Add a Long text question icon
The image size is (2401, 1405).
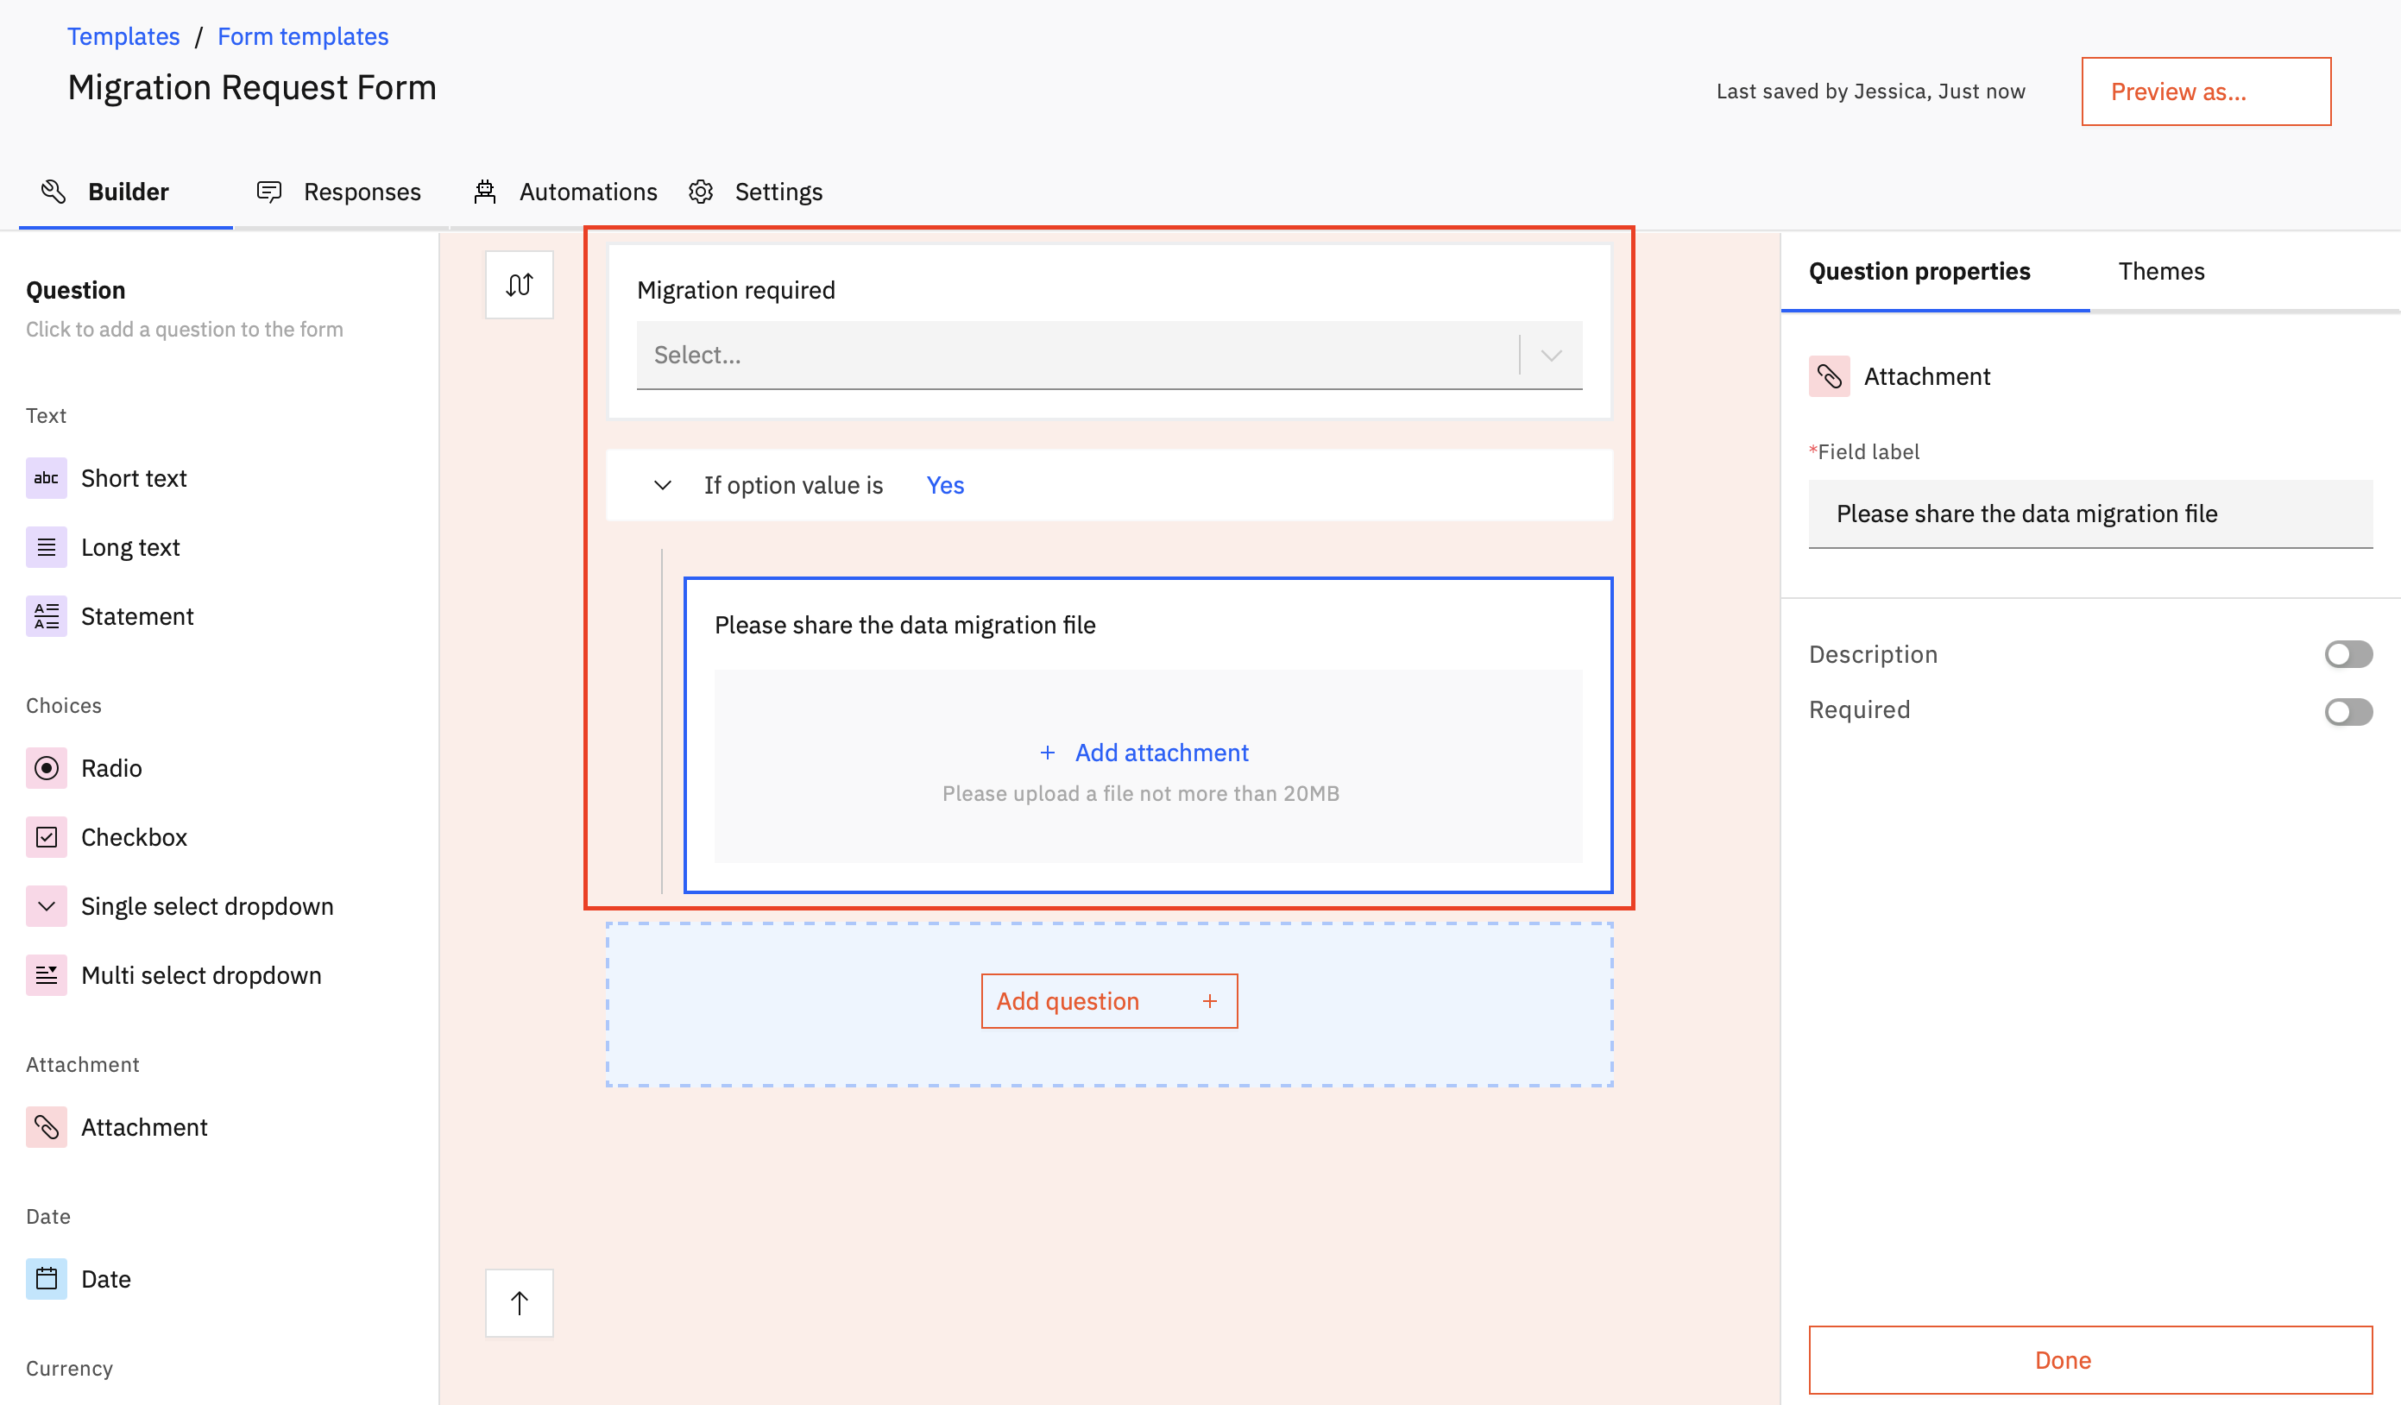point(46,548)
